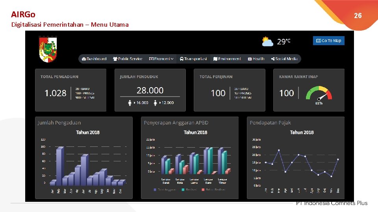The width and height of the screenshot is (378, 212).
Task: Click the Total Pengaduan value 1.028
Action: [x=56, y=93]
